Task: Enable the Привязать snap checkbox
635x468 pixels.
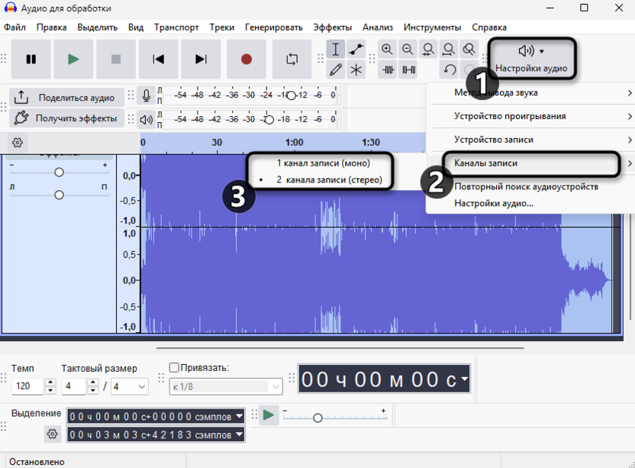Action: pos(174,367)
